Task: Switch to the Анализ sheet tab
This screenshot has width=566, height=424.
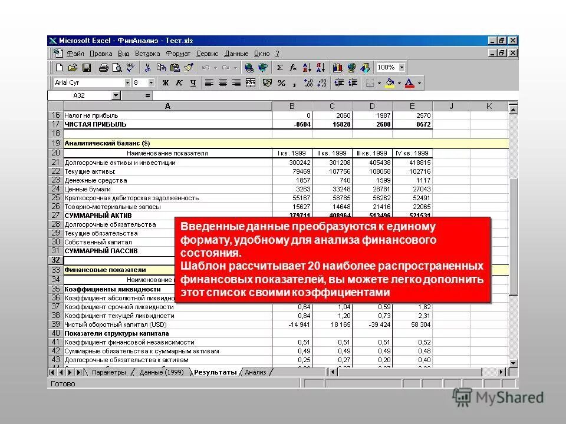Action: click(x=255, y=372)
